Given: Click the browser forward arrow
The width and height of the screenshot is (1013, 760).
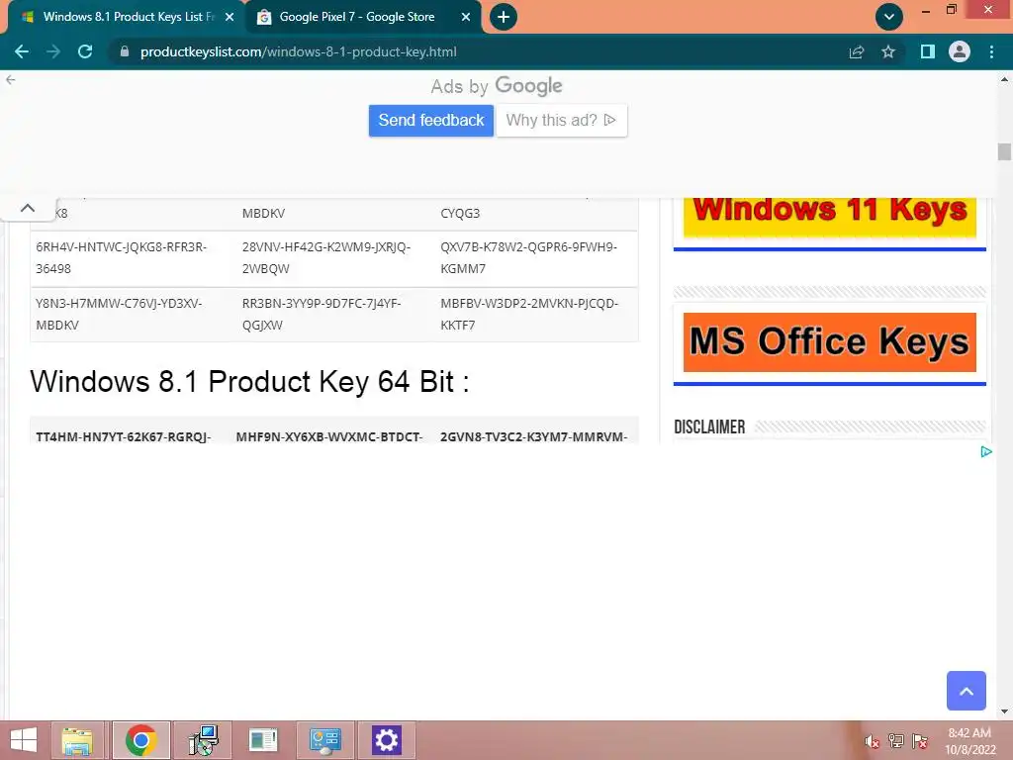Looking at the screenshot, I should [53, 51].
